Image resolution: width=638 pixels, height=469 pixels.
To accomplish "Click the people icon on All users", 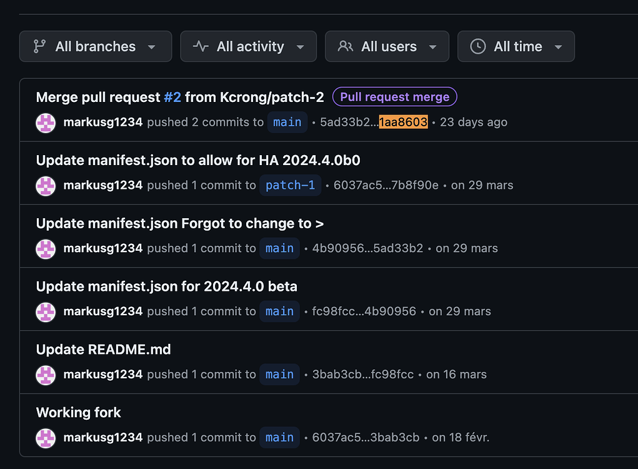I will pyautogui.click(x=345, y=46).
